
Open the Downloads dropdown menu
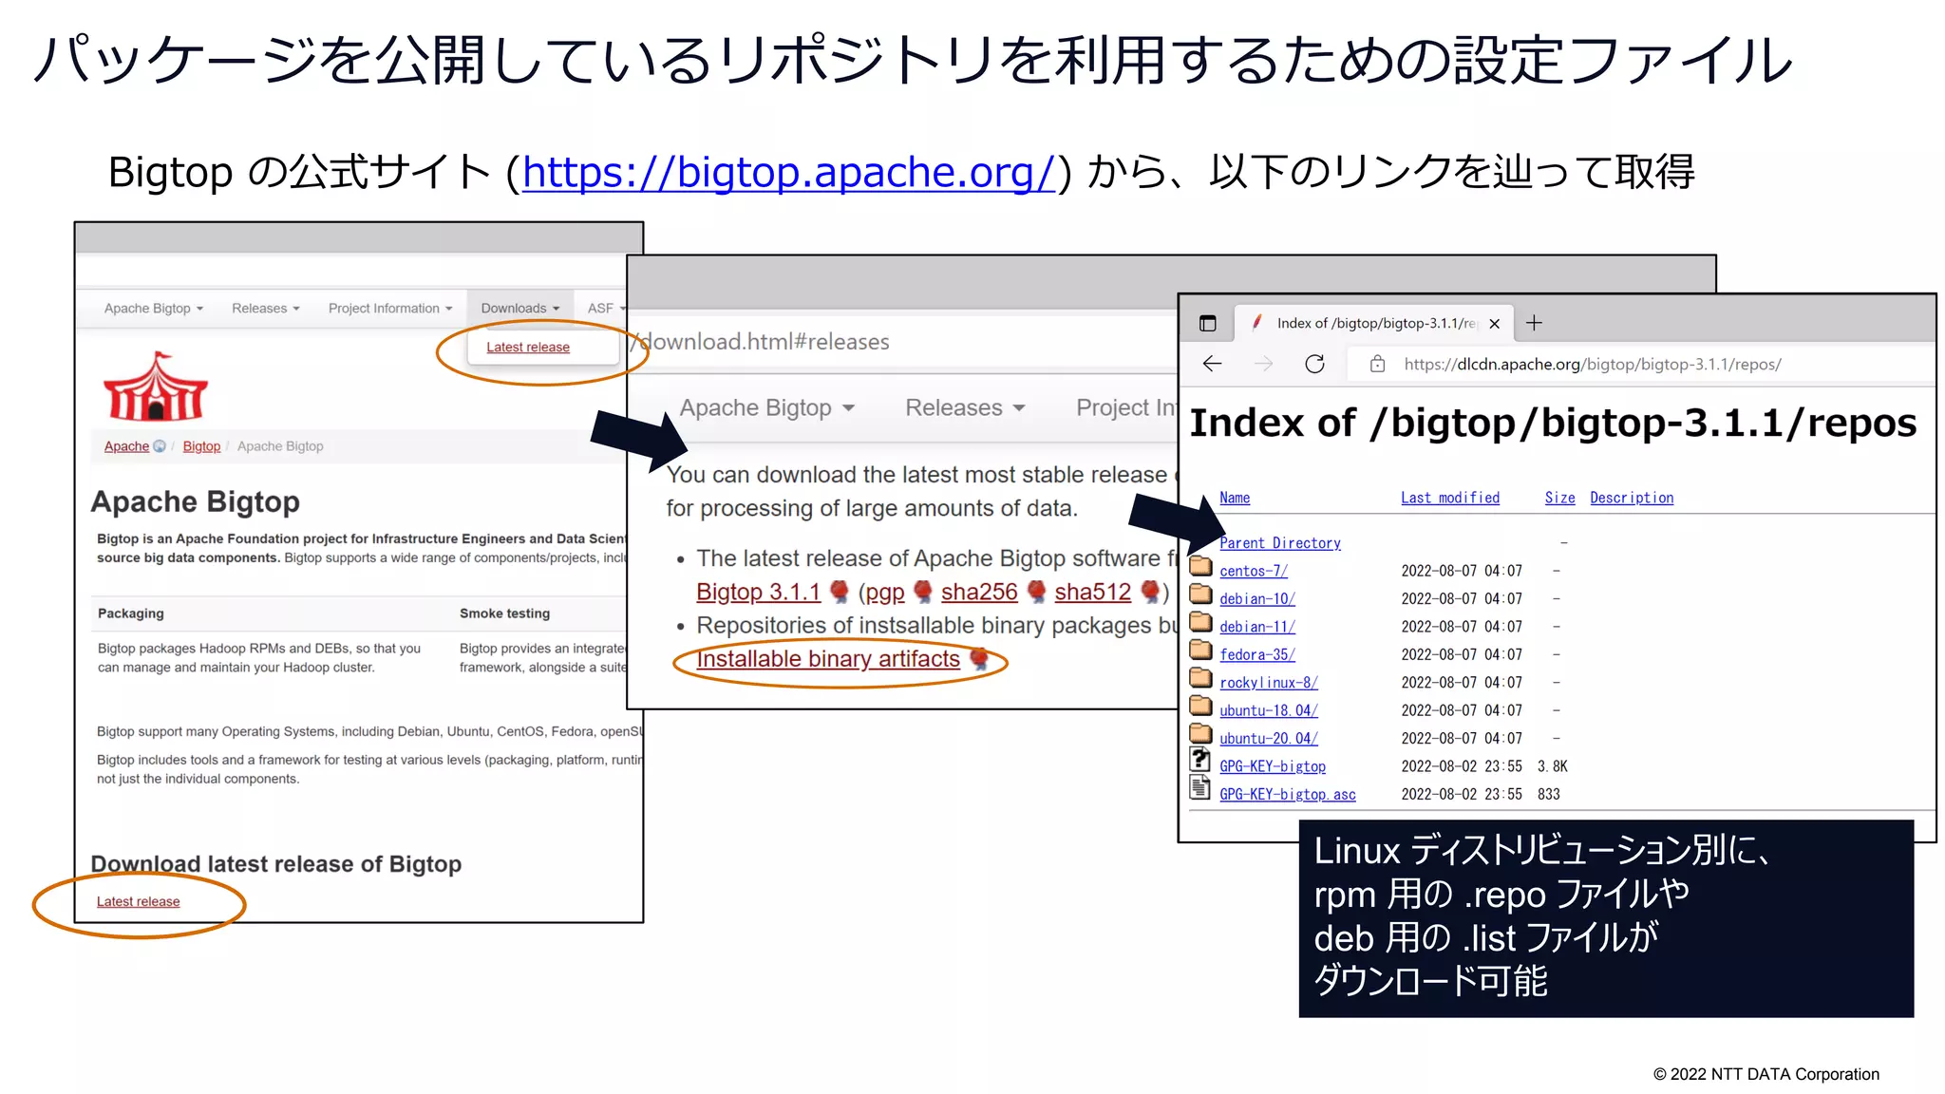pyautogui.click(x=520, y=309)
